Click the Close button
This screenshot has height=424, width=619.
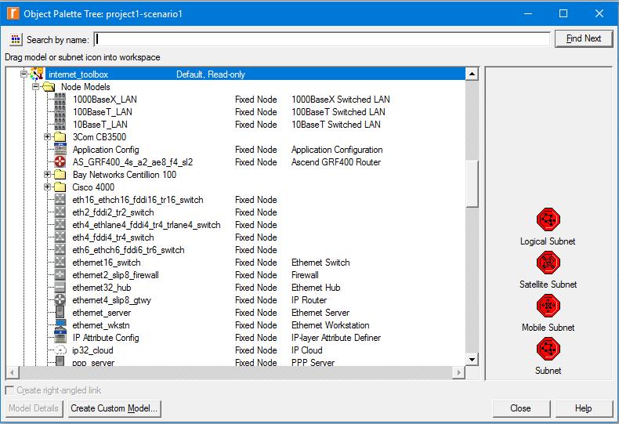coord(521,408)
